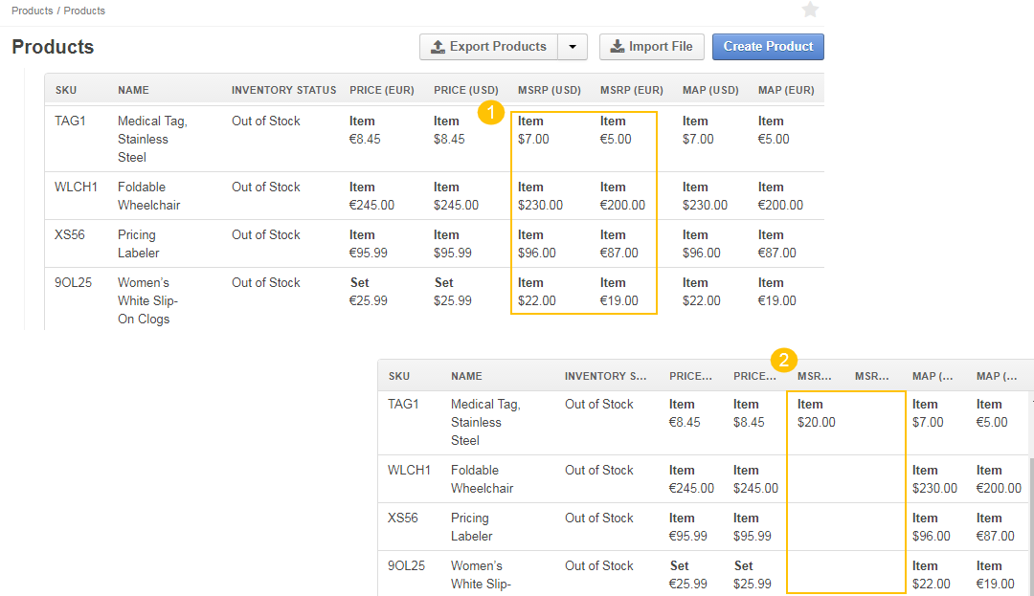Click the orange marker numbered 2
Viewport: 1034px width, 596px height.
pos(784,361)
